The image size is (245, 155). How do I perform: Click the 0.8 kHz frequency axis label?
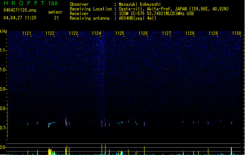pyautogui.click(x=3, y=108)
